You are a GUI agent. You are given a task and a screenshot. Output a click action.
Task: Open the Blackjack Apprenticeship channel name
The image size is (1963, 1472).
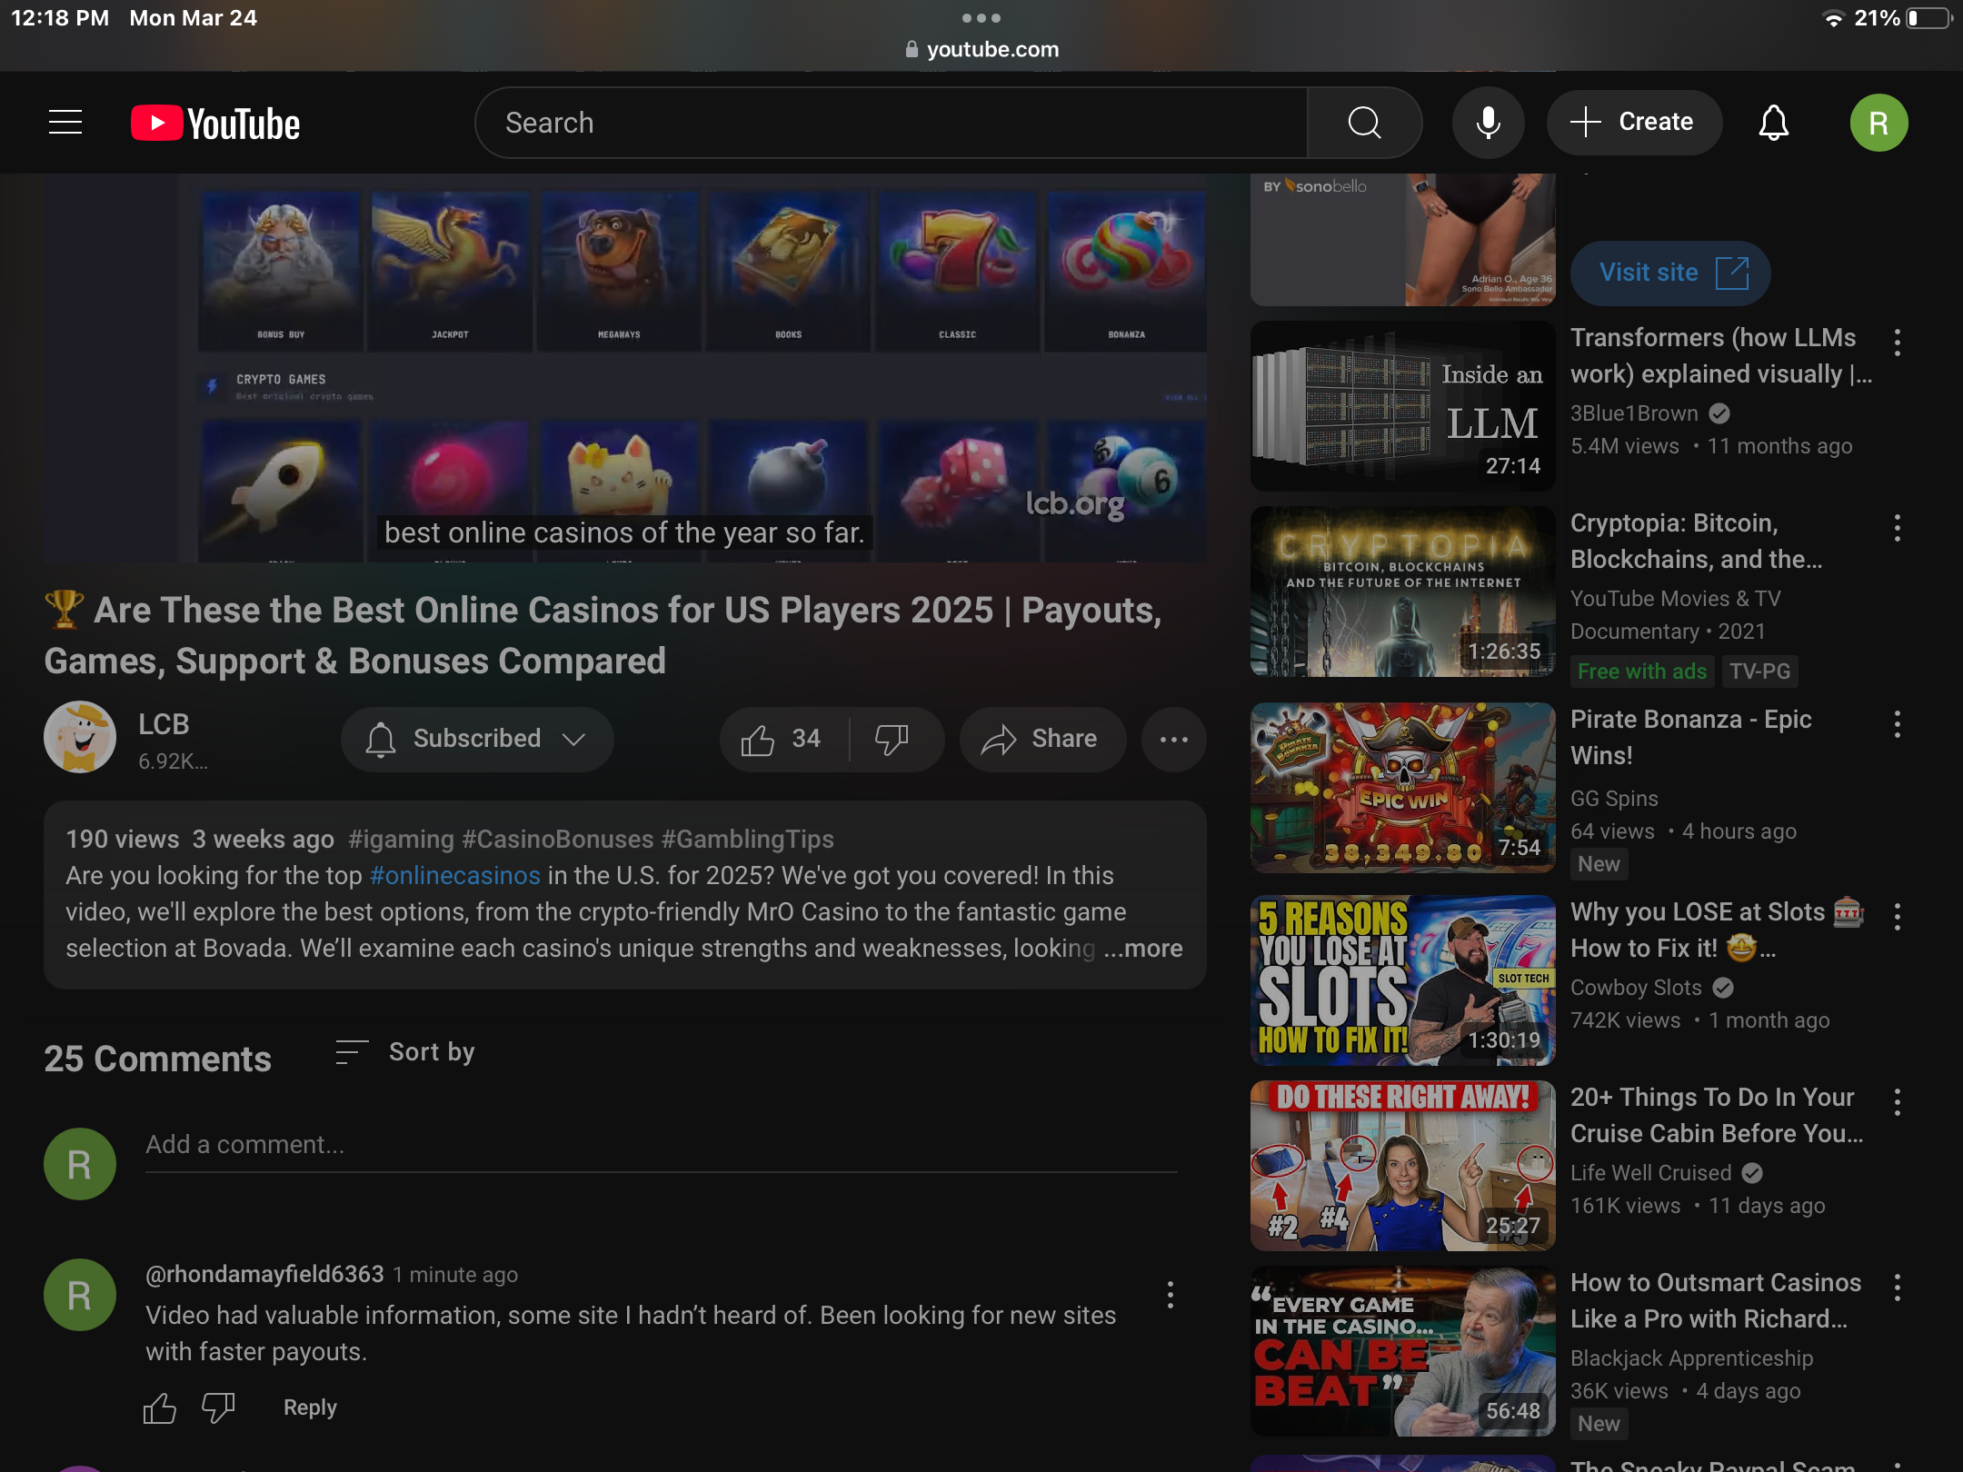(x=1691, y=1358)
